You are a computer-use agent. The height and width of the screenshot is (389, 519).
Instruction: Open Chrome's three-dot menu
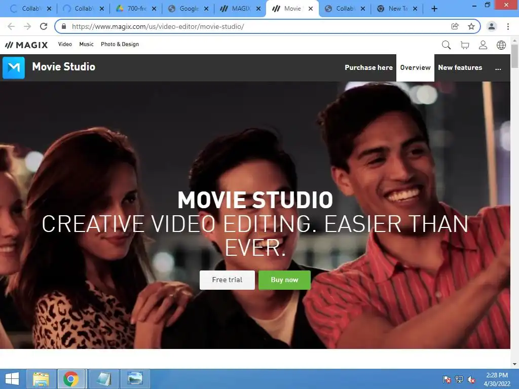click(x=508, y=26)
